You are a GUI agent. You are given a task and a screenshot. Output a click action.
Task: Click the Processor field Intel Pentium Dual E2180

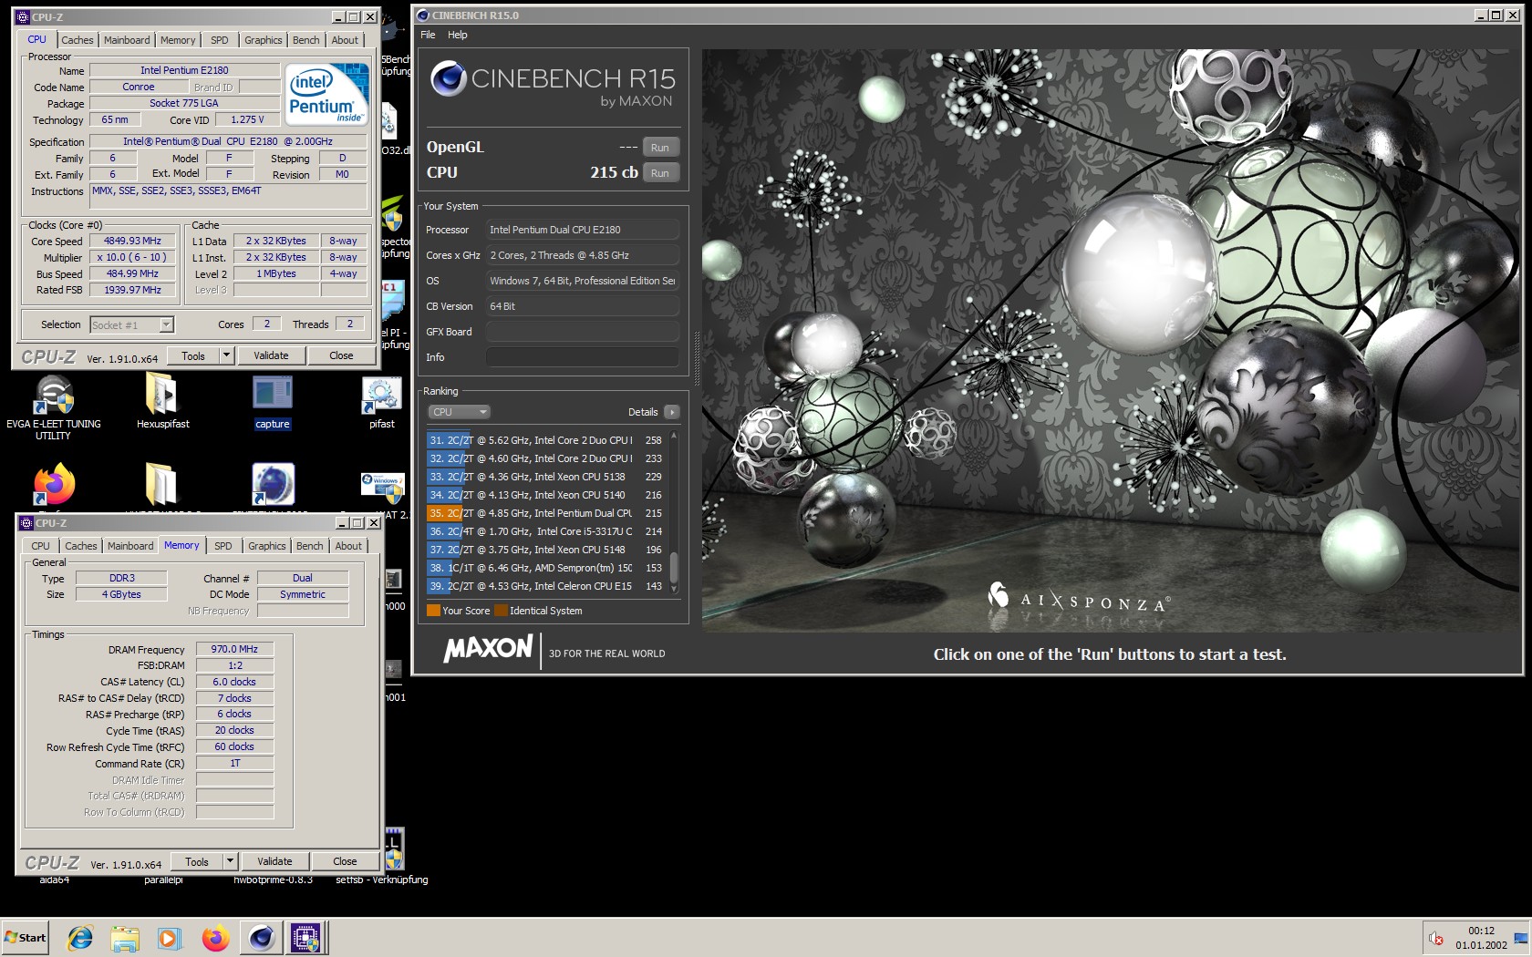583,230
